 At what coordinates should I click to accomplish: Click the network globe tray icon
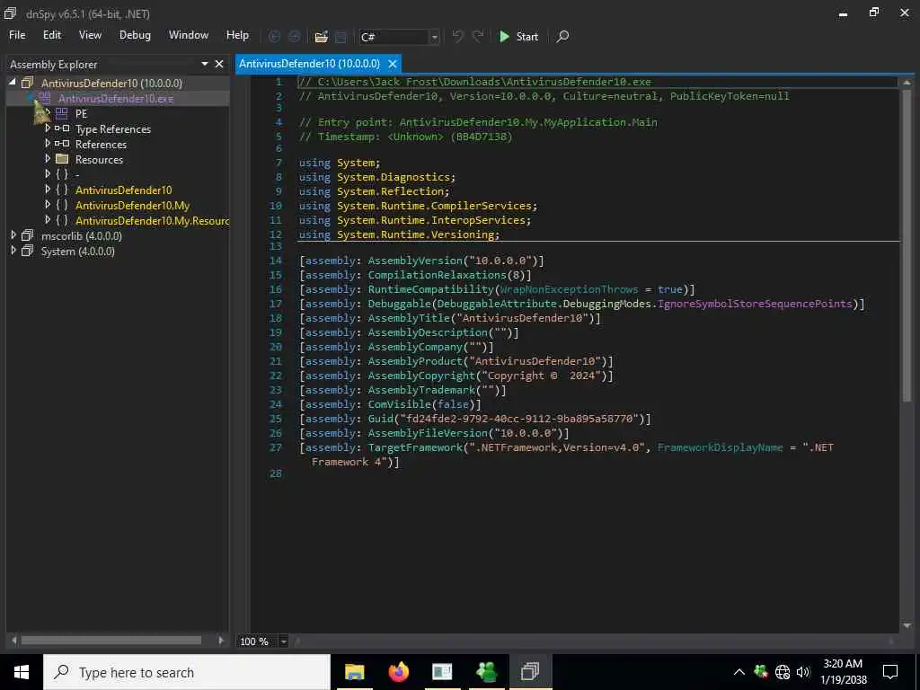783,672
